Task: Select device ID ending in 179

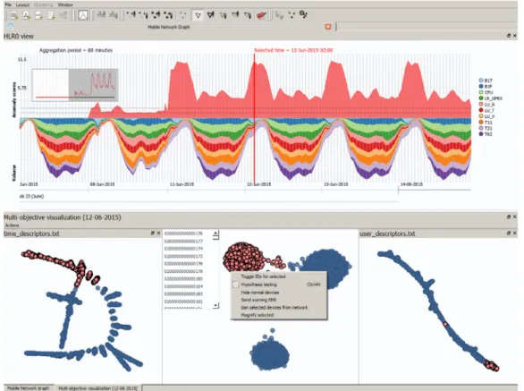Action: click(183, 271)
